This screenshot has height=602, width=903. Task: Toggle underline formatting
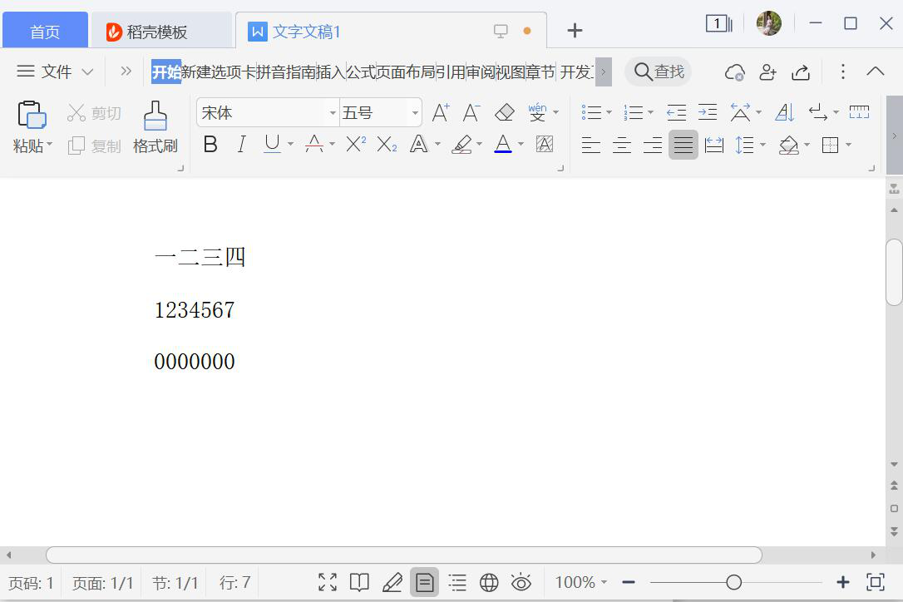point(273,144)
